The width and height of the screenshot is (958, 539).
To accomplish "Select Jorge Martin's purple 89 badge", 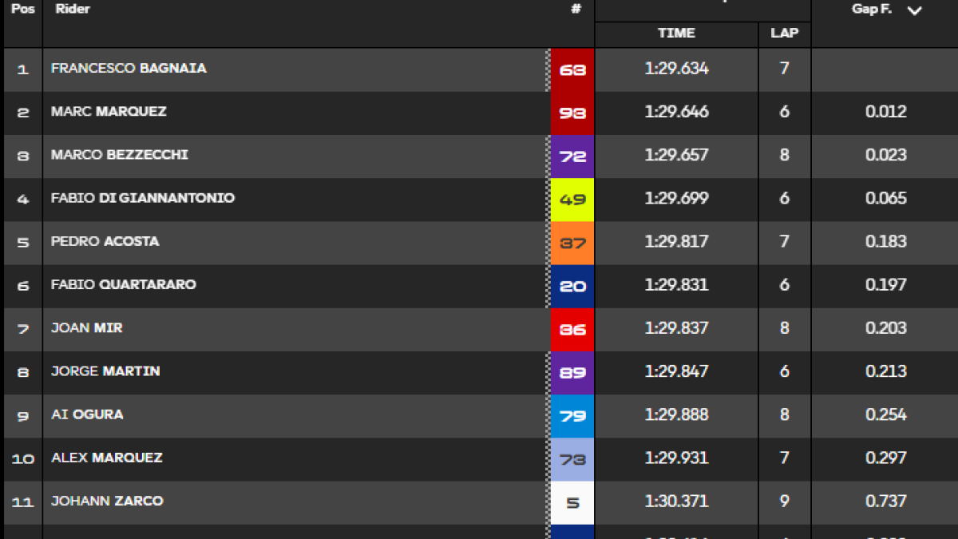I will click(x=572, y=372).
